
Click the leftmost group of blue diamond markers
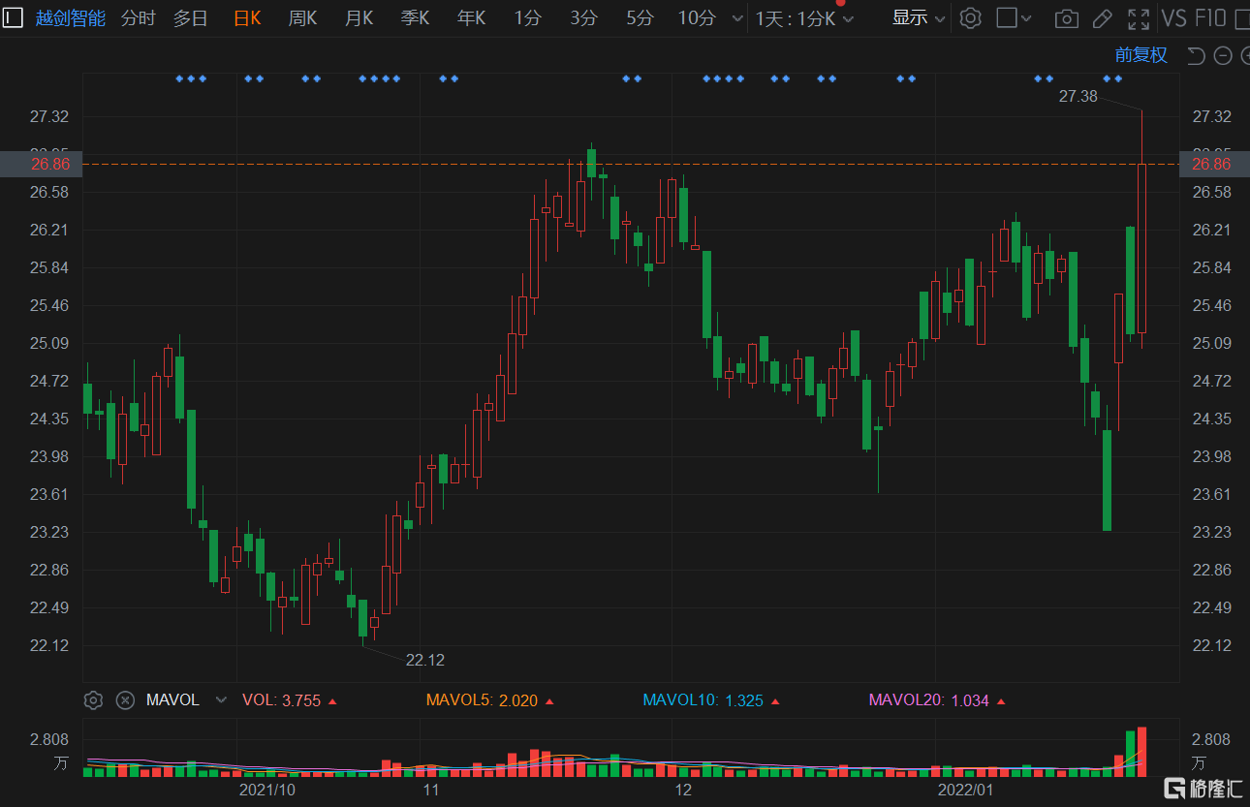(x=191, y=78)
